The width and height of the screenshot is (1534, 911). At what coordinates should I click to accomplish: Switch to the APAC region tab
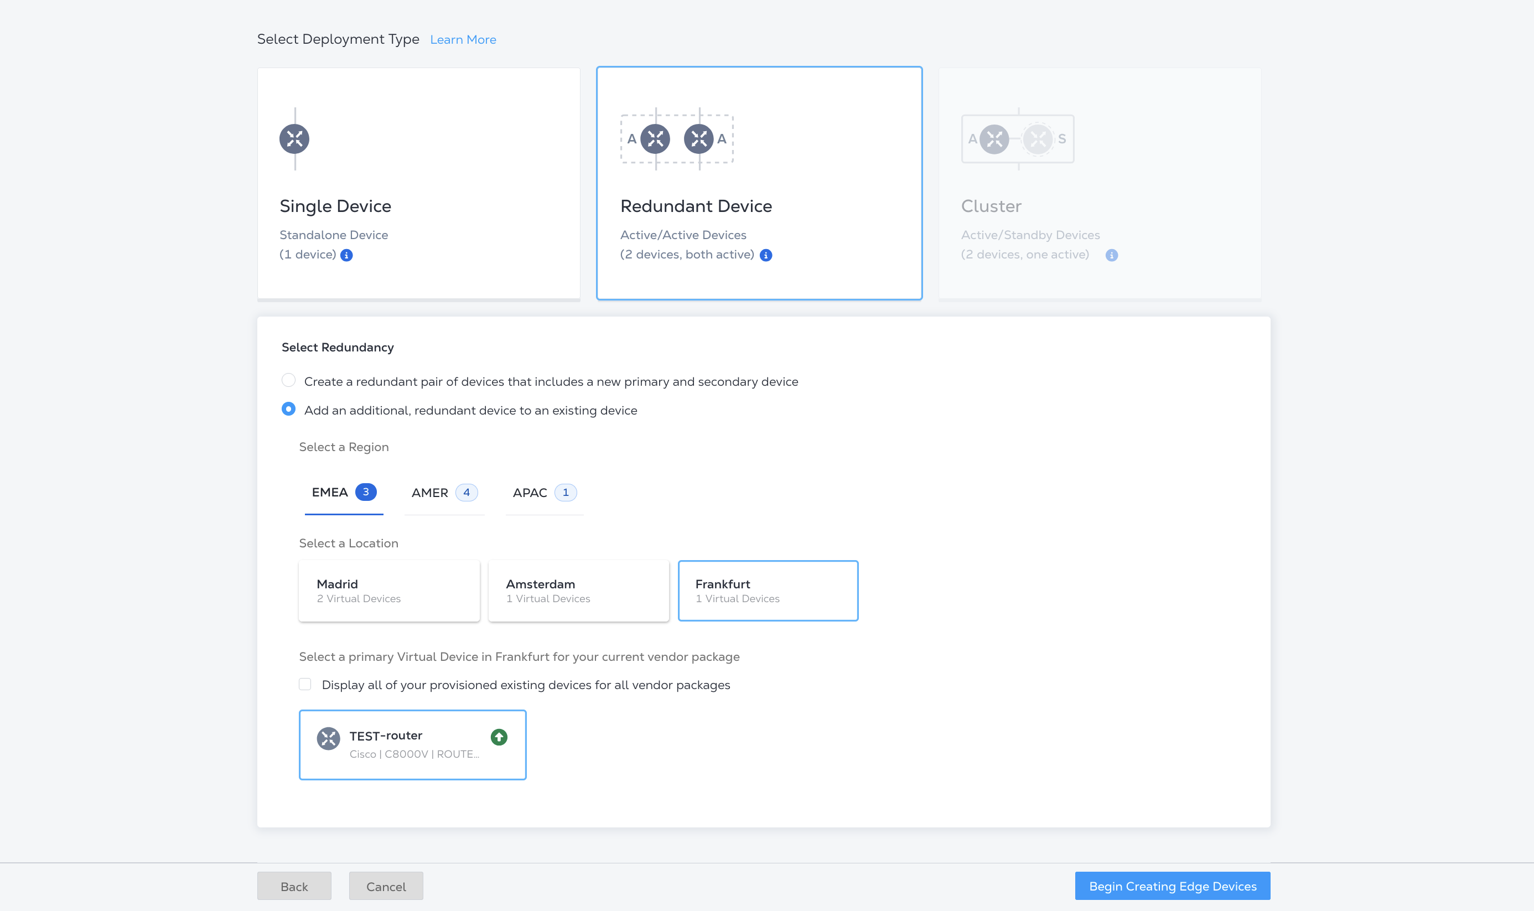pyautogui.click(x=545, y=493)
